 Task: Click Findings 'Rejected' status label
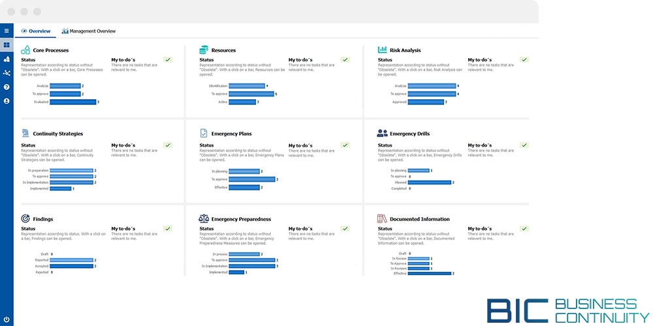pyautogui.click(x=42, y=273)
